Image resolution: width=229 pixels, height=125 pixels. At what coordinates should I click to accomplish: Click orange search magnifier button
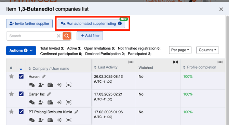coord(67,36)
